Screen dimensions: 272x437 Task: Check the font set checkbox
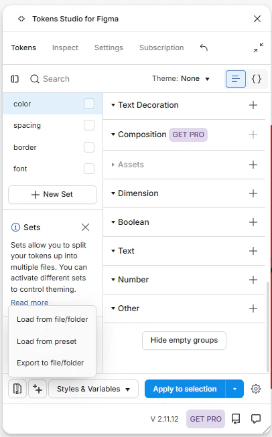89,169
